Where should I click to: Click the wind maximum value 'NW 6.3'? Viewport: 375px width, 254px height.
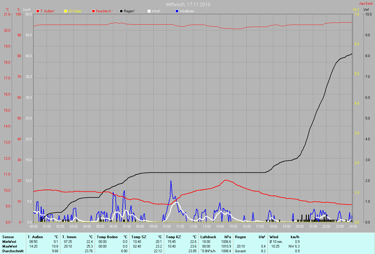click(x=294, y=246)
